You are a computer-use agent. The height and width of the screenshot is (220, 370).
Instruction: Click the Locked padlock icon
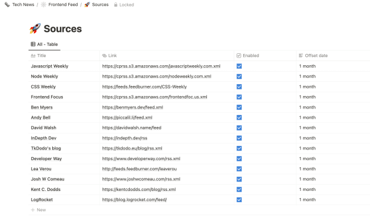pyautogui.click(x=116, y=5)
